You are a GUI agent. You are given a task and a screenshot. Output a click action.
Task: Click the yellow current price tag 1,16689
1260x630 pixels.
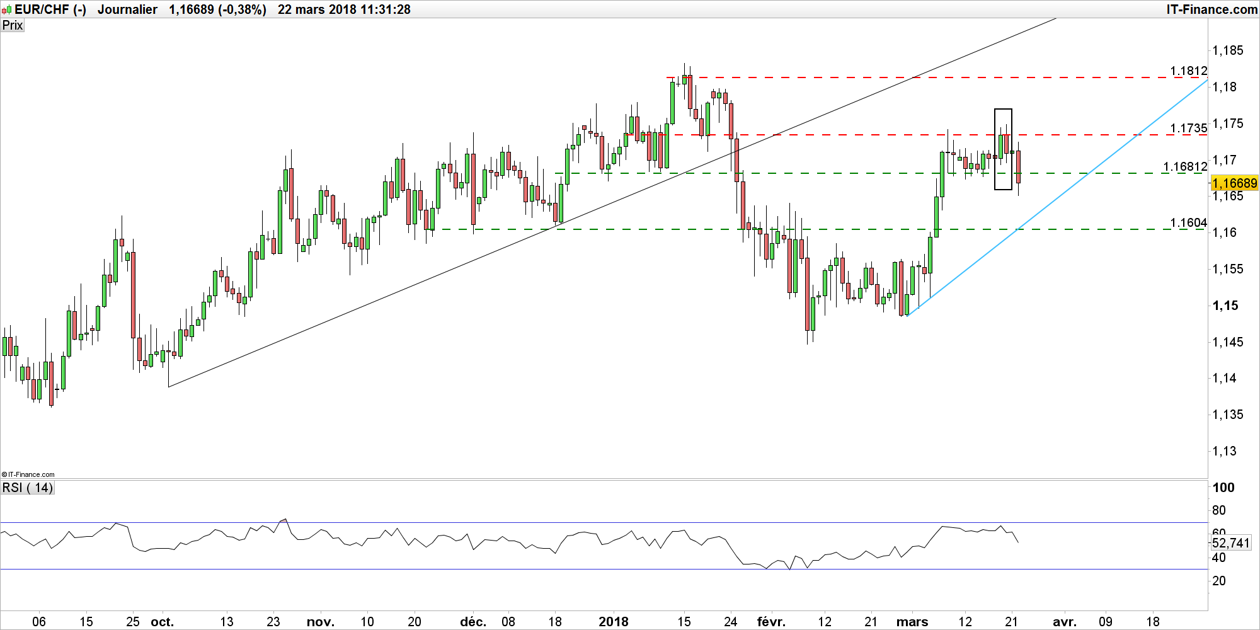tap(1234, 183)
